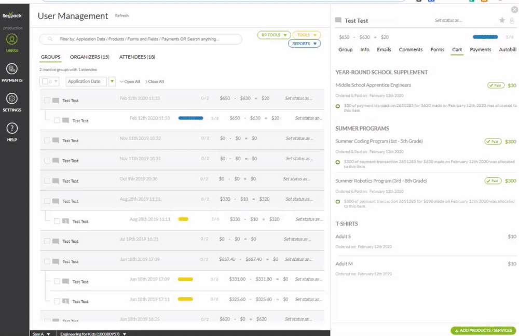Open the REPORTS dropdown

[x=304, y=44]
